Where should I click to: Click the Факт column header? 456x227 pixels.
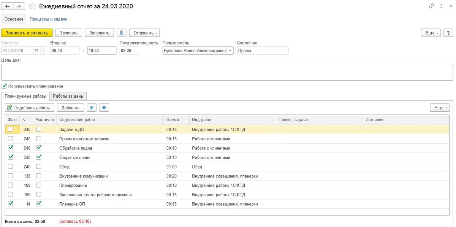[13, 119]
